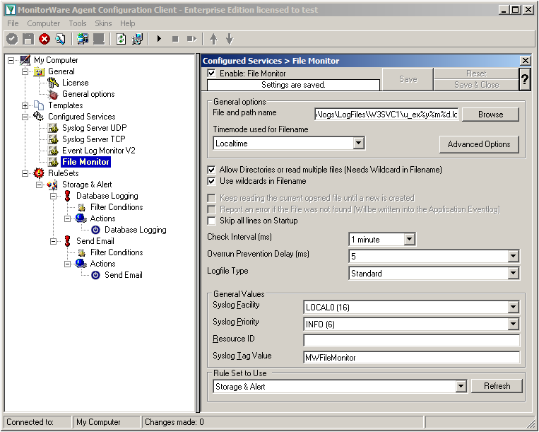Open the Help menu
539x432 pixels.
point(128,23)
